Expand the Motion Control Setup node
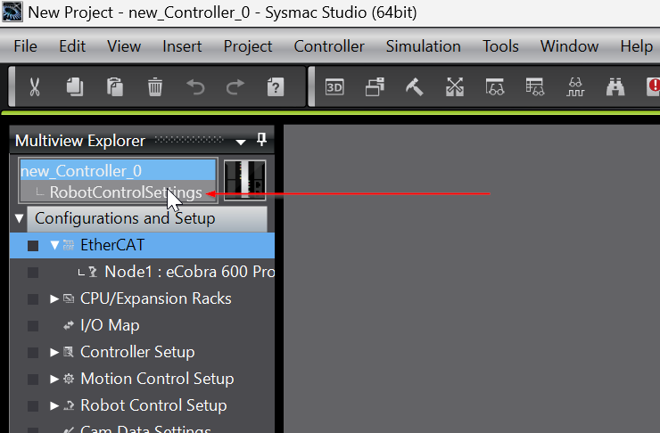The height and width of the screenshot is (433, 660). (54, 380)
